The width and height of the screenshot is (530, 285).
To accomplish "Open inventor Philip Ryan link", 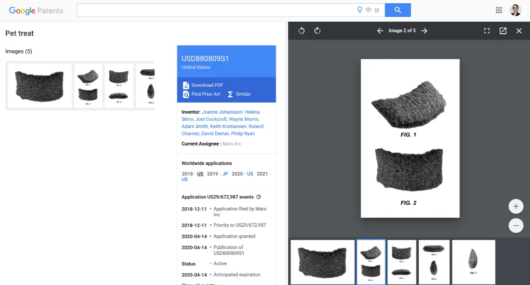I will point(243,134).
